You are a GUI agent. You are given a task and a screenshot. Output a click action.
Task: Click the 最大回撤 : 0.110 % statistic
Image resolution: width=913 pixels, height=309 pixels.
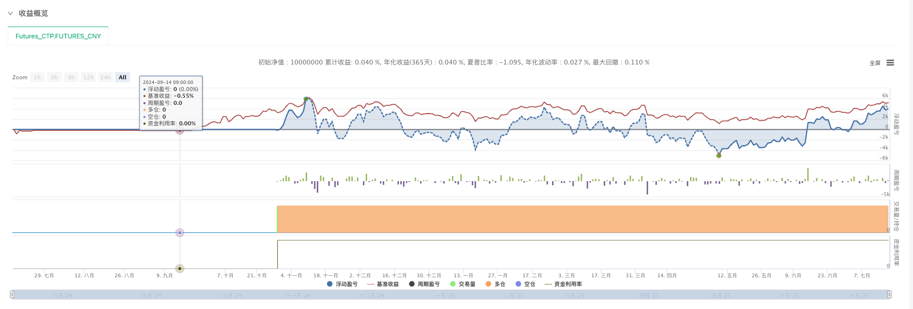pos(621,62)
